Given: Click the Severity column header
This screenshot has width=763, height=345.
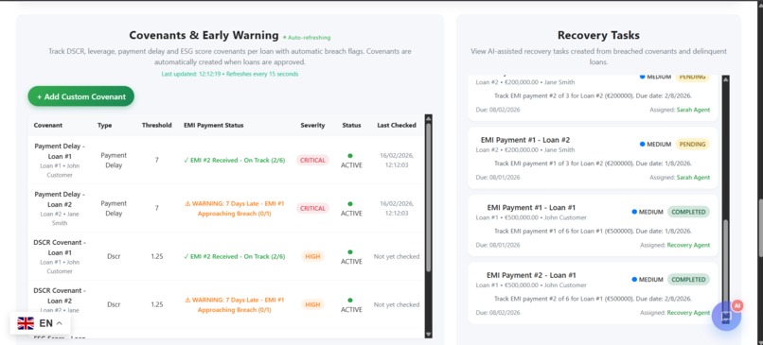Looking at the screenshot, I should pyautogui.click(x=313, y=125).
